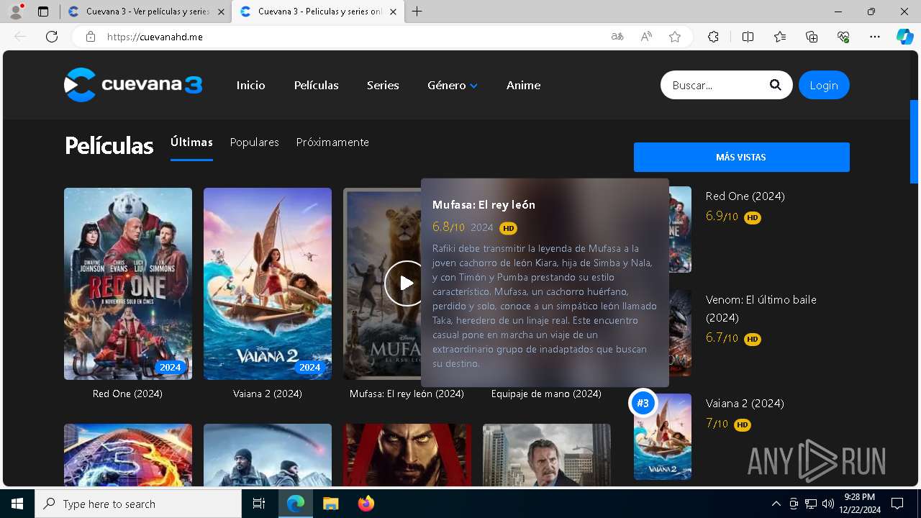The width and height of the screenshot is (921, 518).
Task: Open the Windows Start menu
Action: 17,504
